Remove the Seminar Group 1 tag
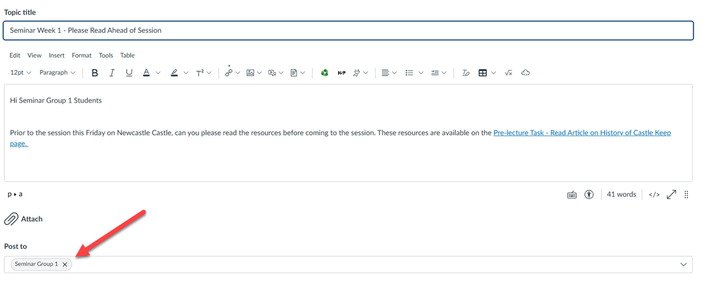The image size is (712, 287). pyautogui.click(x=64, y=264)
